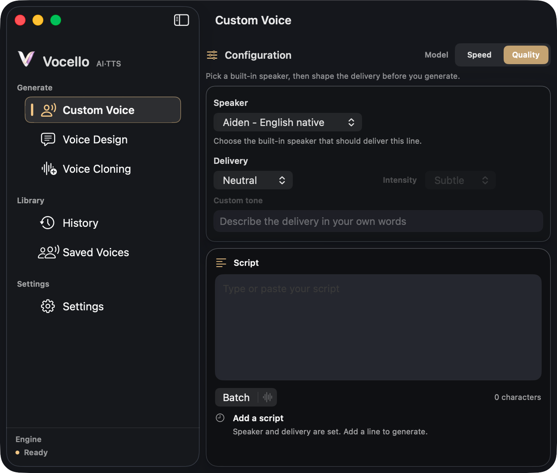This screenshot has height=473, width=557.
Task: Open the Aiden - English native speaker dropdown
Action: tap(288, 122)
